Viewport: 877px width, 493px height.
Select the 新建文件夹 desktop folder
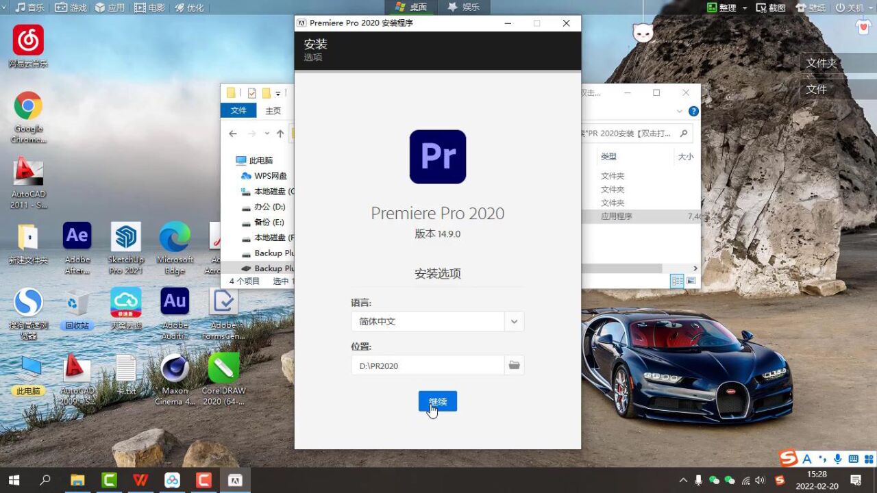point(28,244)
